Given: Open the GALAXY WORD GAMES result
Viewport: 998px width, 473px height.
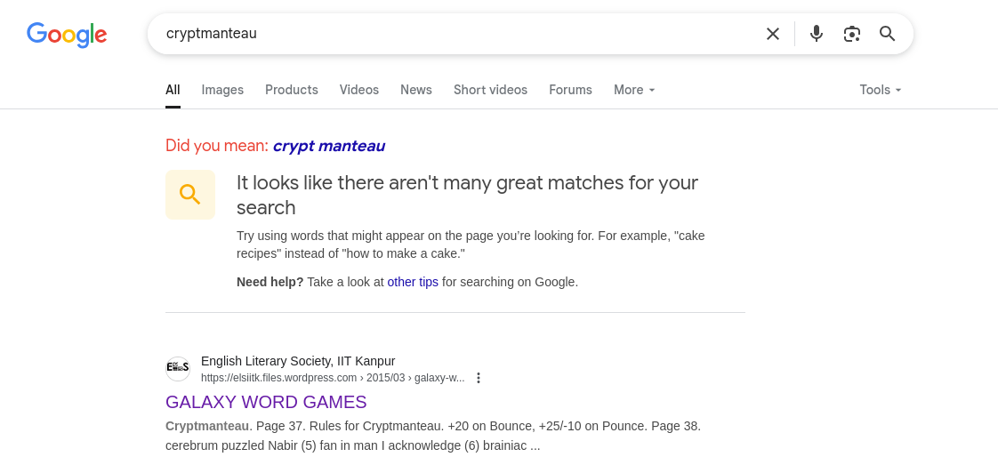Looking at the screenshot, I should [266, 403].
